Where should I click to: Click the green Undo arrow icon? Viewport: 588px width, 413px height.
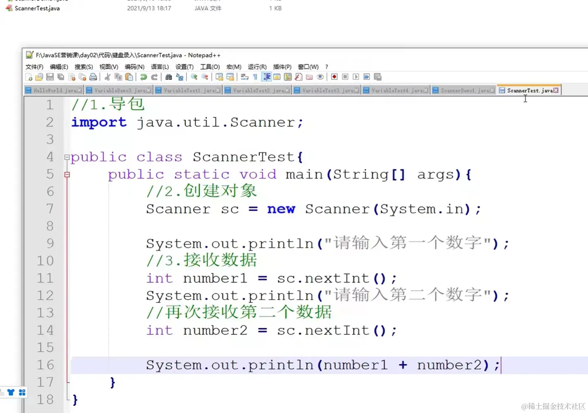click(144, 77)
